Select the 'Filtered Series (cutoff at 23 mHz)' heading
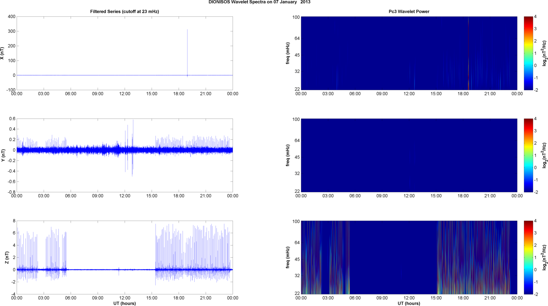This screenshot has height=306, width=548. click(x=124, y=11)
